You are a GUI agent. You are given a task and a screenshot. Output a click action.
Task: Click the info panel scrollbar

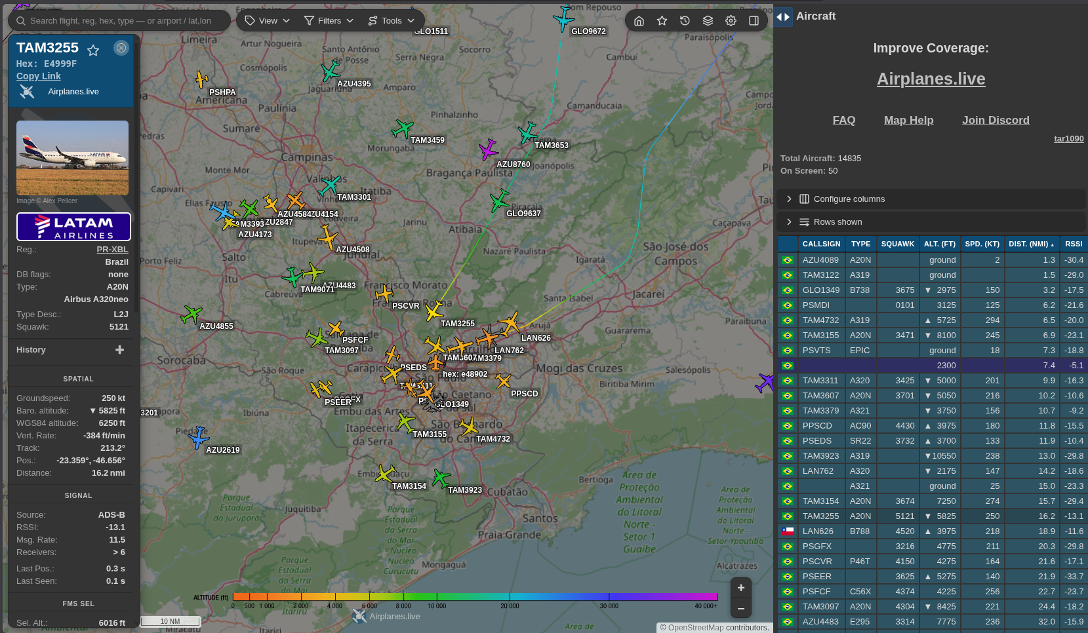click(x=137, y=177)
